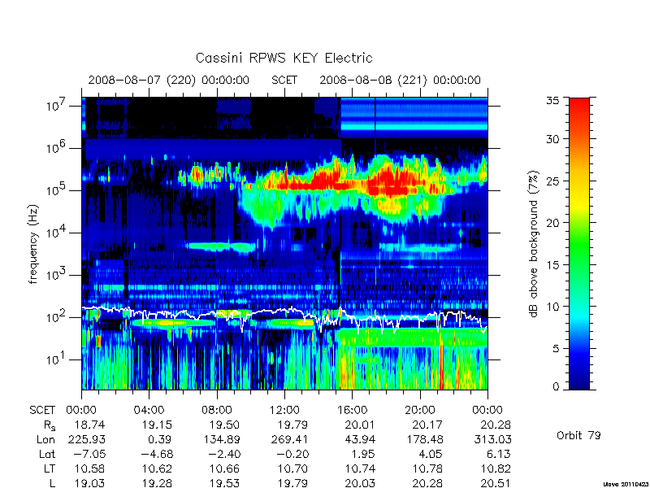Click the Lon value 134.89

click(221, 439)
